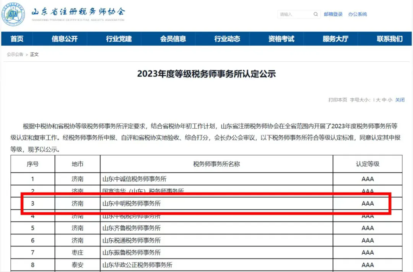Click 公示公告 breadcrumb link
413x272 pixels.
(x=15, y=54)
